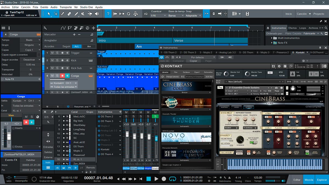Click the Inicio page button
This screenshot has height=185, width=329.
[x=289, y=14]
